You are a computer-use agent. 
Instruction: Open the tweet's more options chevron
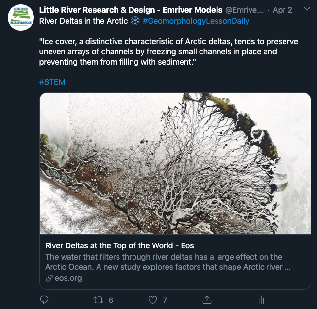coord(306,9)
